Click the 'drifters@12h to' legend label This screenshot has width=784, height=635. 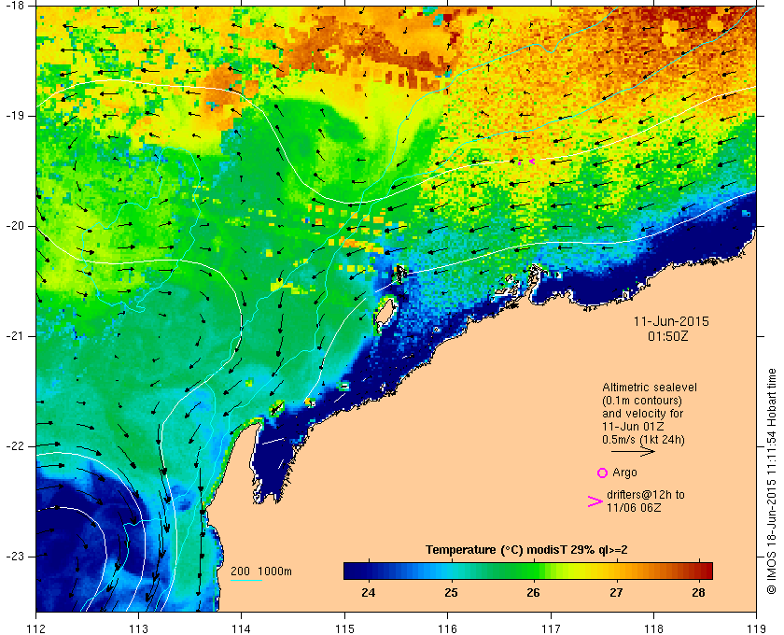pos(646,494)
